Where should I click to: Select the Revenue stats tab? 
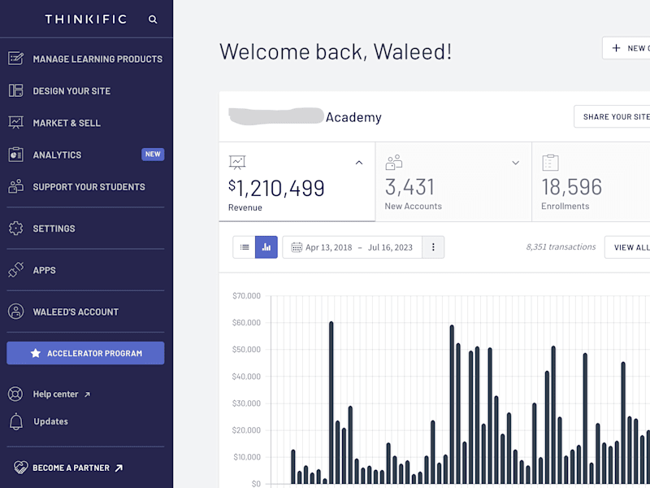297,181
